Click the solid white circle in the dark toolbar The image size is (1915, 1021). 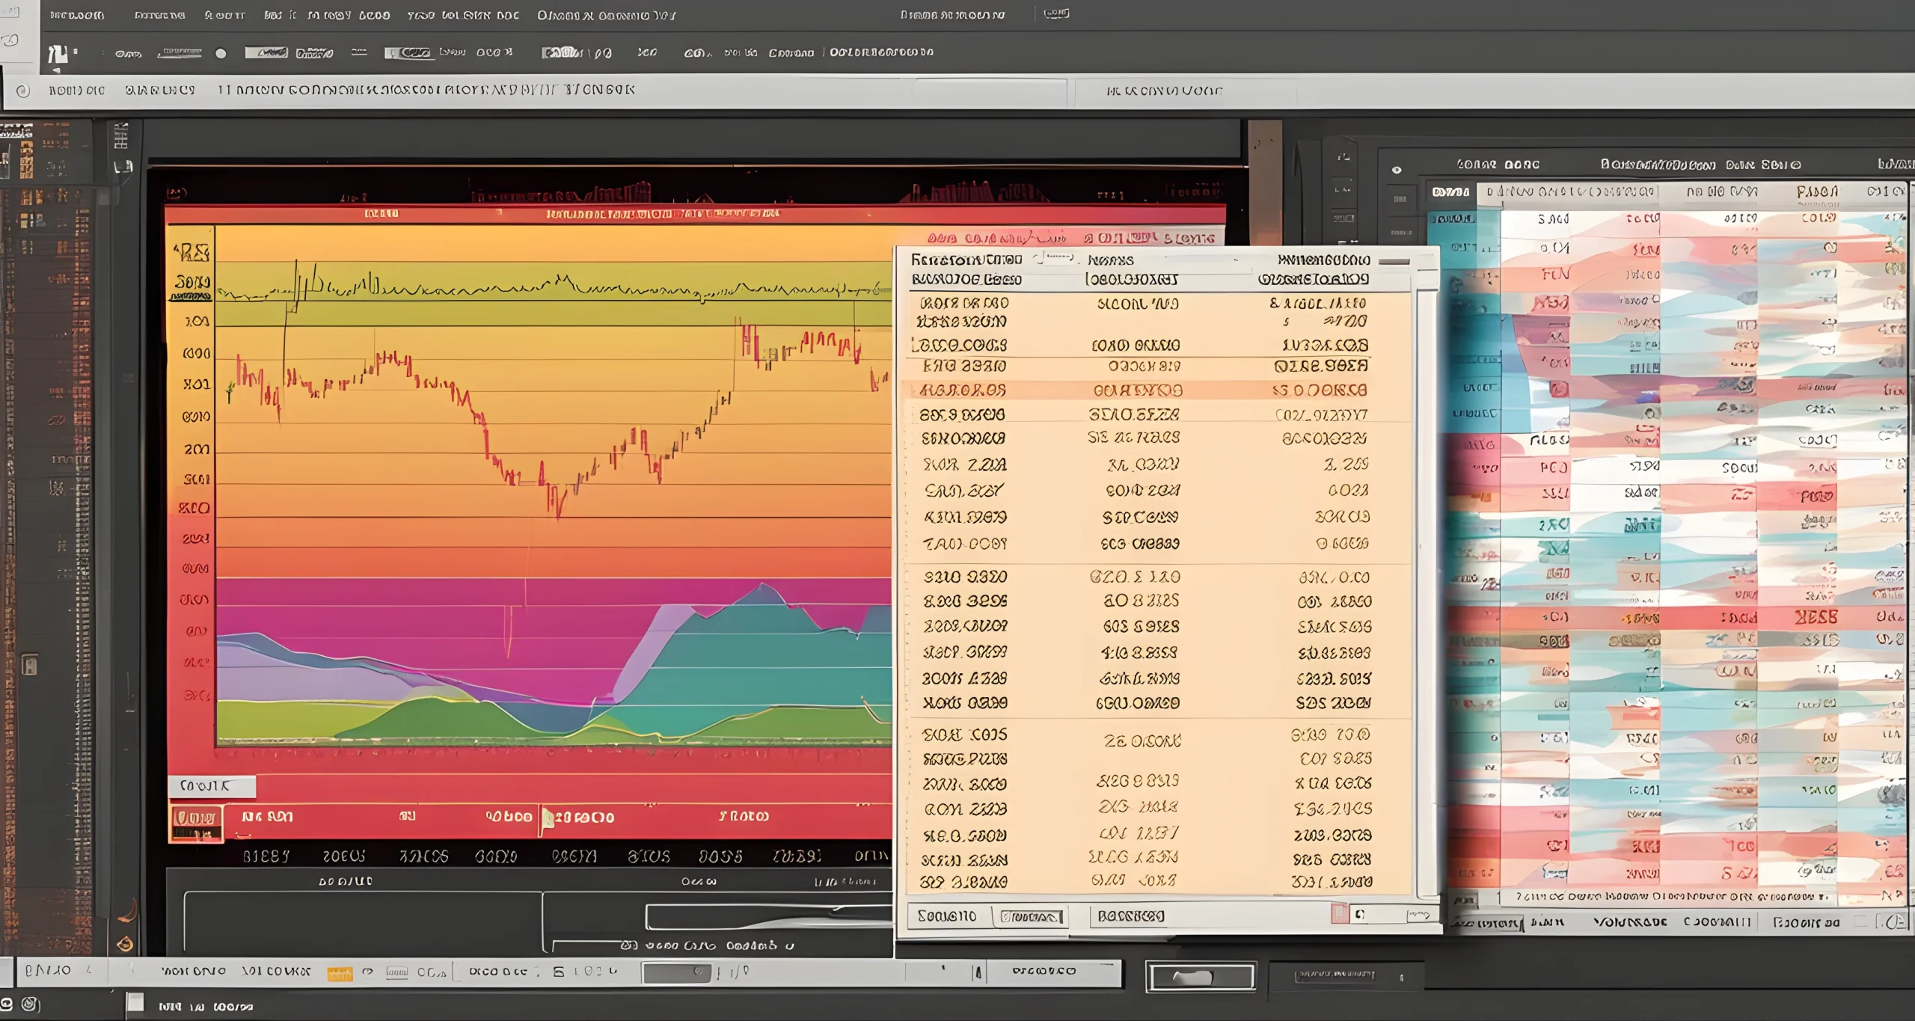tap(221, 53)
